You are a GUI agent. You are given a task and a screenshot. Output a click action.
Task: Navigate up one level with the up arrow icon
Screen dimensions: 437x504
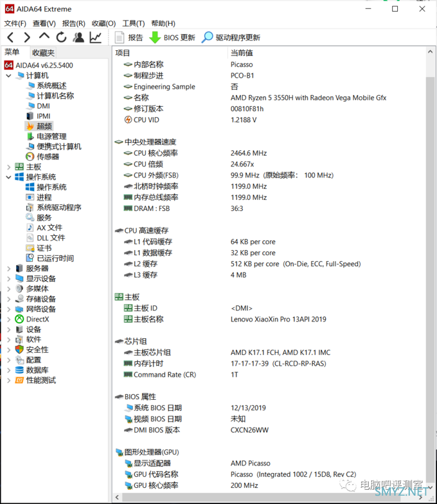pyautogui.click(x=44, y=36)
